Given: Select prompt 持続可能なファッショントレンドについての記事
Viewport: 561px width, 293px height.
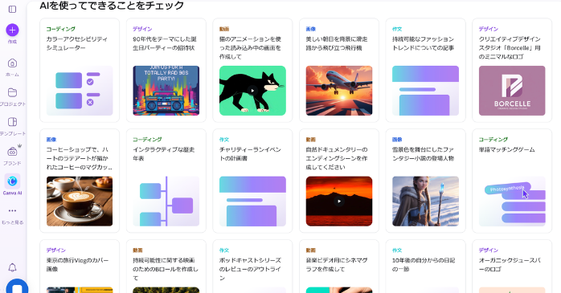Looking at the screenshot, I should (423, 43).
